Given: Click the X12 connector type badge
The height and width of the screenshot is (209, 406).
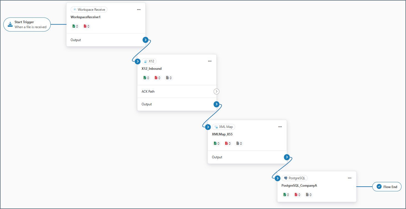Looking at the screenshot, I should [x=149, y=61].
